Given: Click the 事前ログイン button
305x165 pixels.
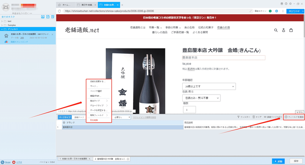Looking at the screenshot, I should (260, 11).
